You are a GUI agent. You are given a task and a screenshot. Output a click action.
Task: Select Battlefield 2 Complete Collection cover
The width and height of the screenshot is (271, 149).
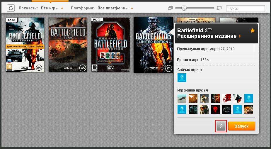point(111,45)
